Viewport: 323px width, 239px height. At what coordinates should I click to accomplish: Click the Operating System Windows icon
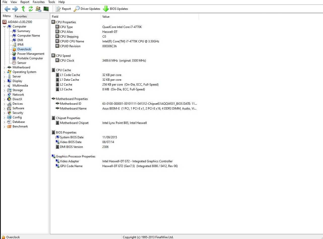[x=9, y=72]
